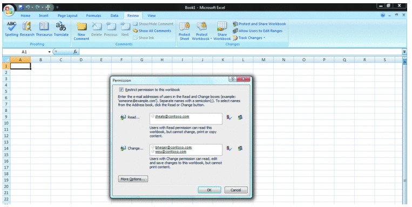Screen dimensions: 412x207
Task: Click Permission dialog help button
Action: click(232, 79)
